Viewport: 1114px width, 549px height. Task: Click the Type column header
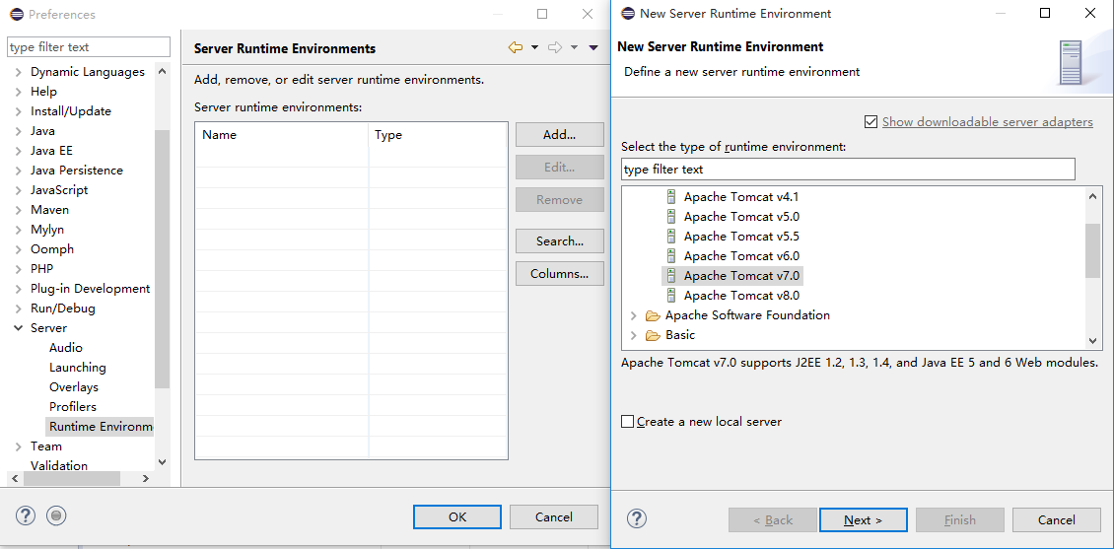437,135
